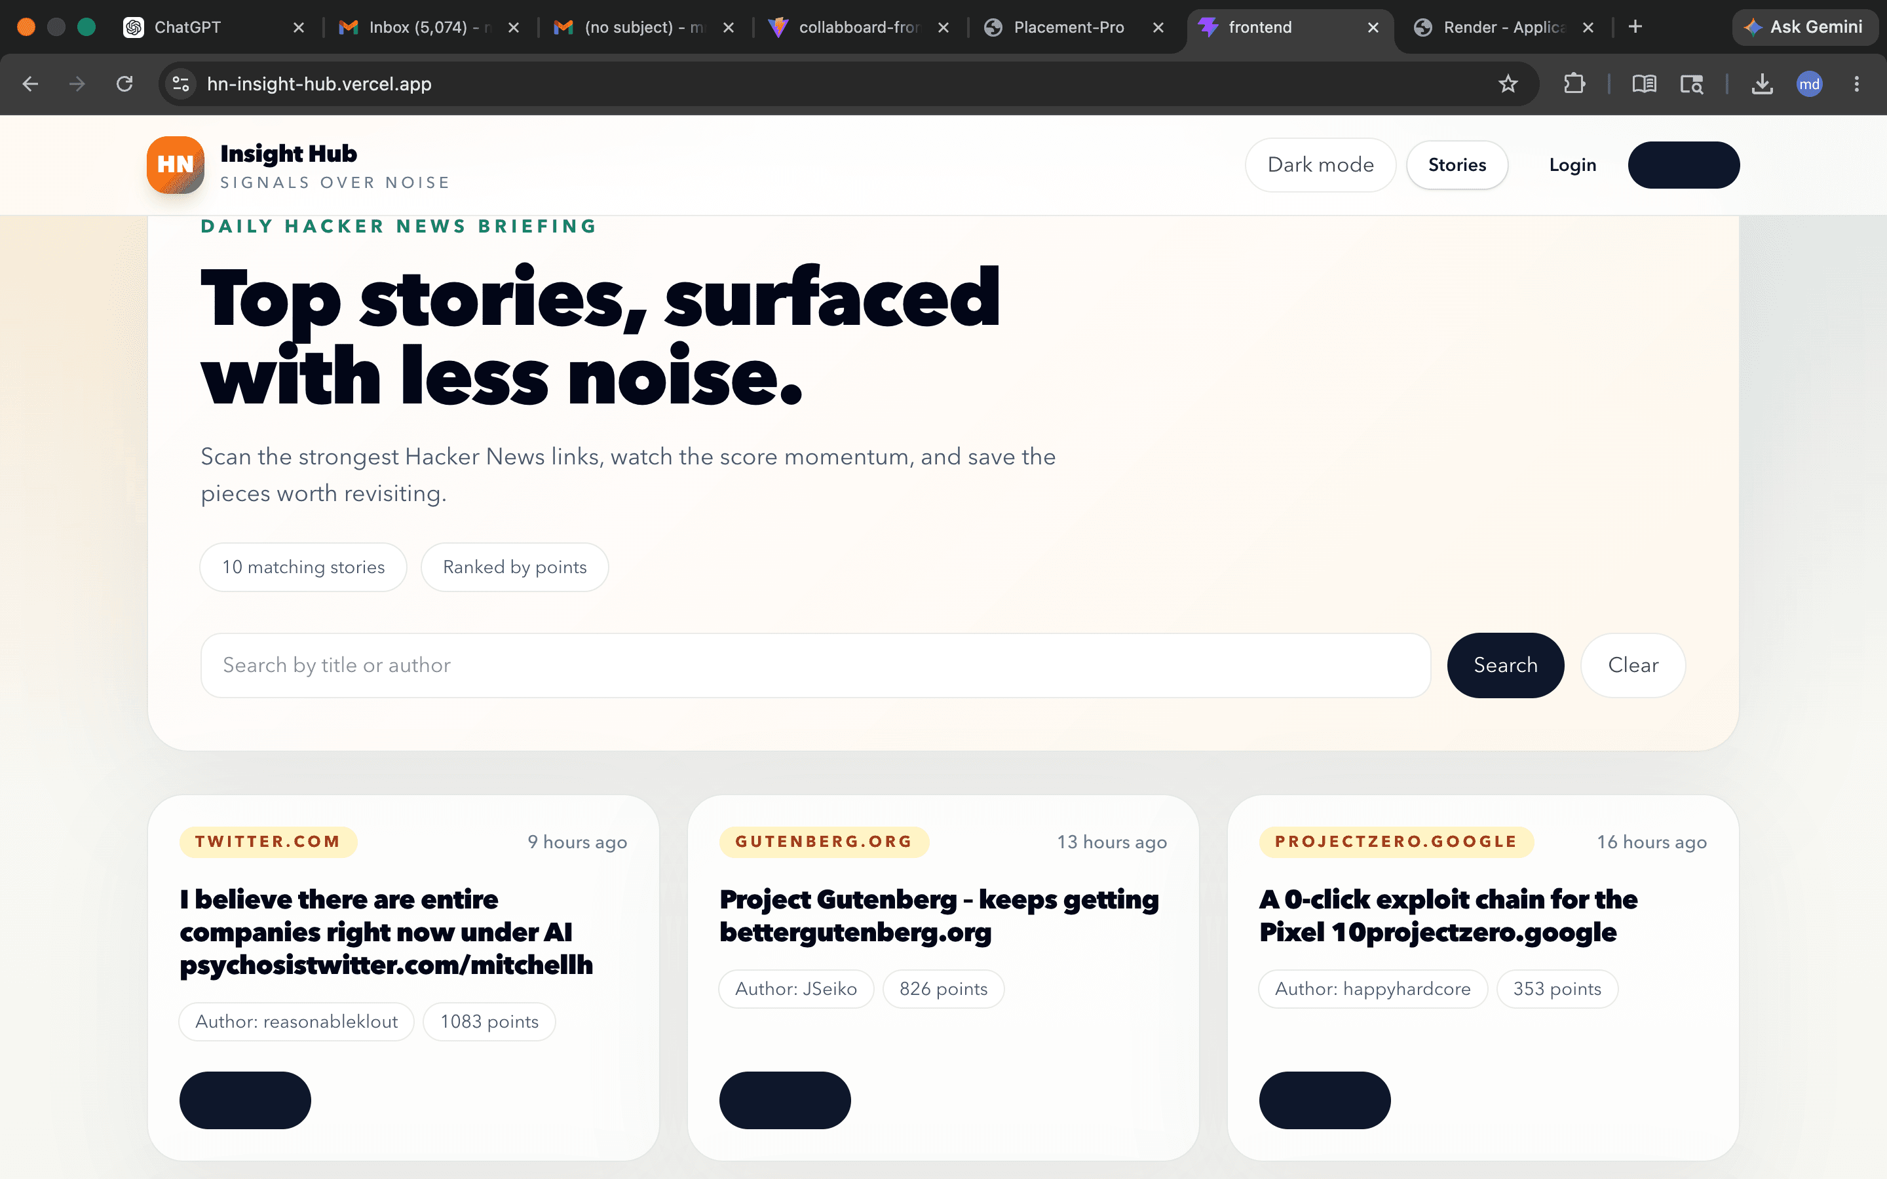
Task: Close the collabboard-frontend tab
Action: pos(943,28)
